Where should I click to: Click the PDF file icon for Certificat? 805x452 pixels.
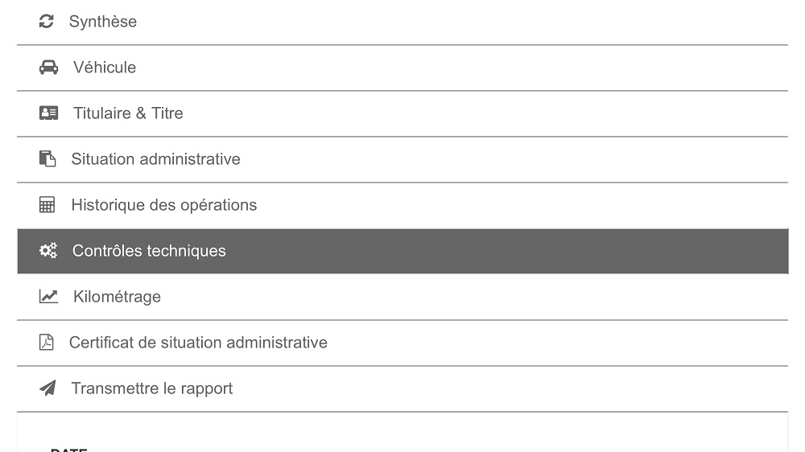point(46,342)
